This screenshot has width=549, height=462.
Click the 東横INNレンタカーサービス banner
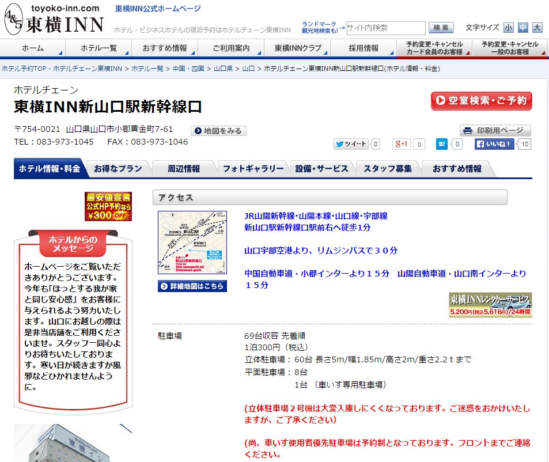point(490,305)
